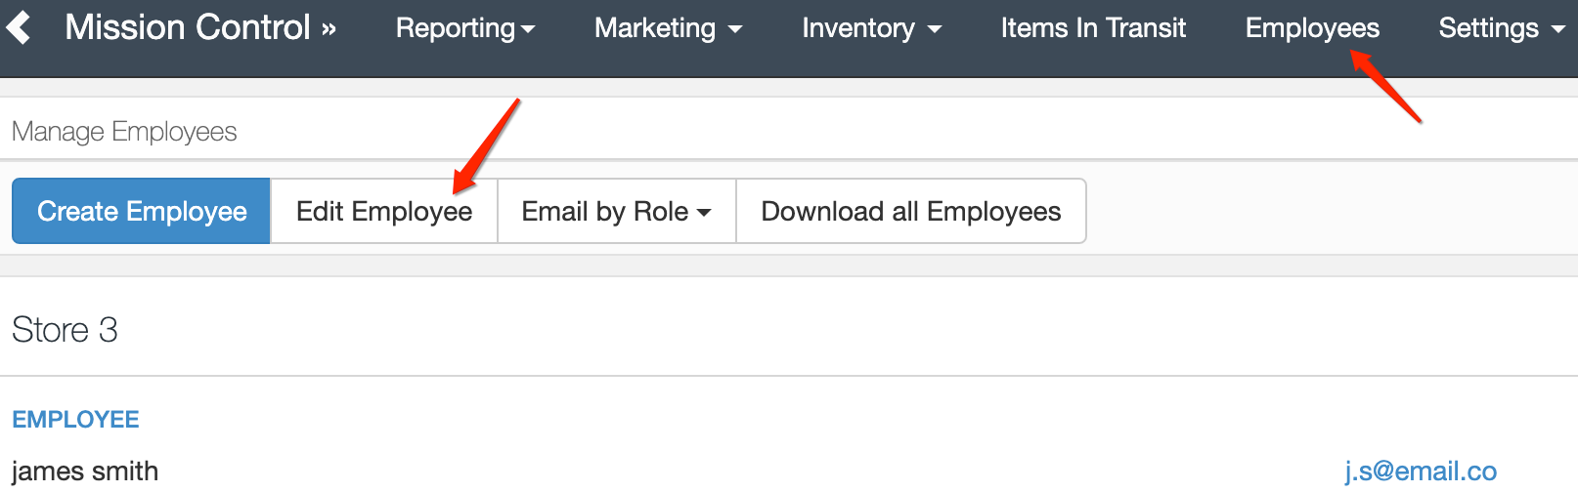Open the j.s@email.co email link
Screen dimensions: 1578x492
(1421, 471)
